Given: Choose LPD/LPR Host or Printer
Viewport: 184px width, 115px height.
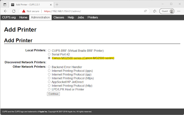Looking at the screenshot, I should click(49, 89).
